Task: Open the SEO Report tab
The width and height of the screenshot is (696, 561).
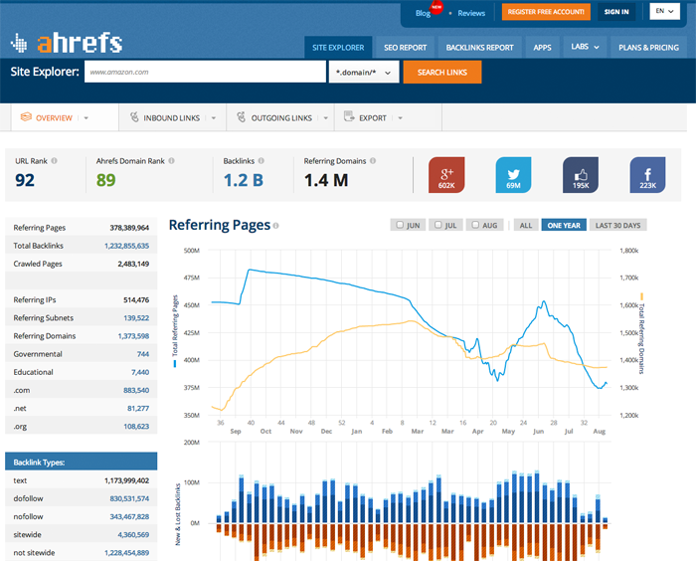Action: coord(406,48)
